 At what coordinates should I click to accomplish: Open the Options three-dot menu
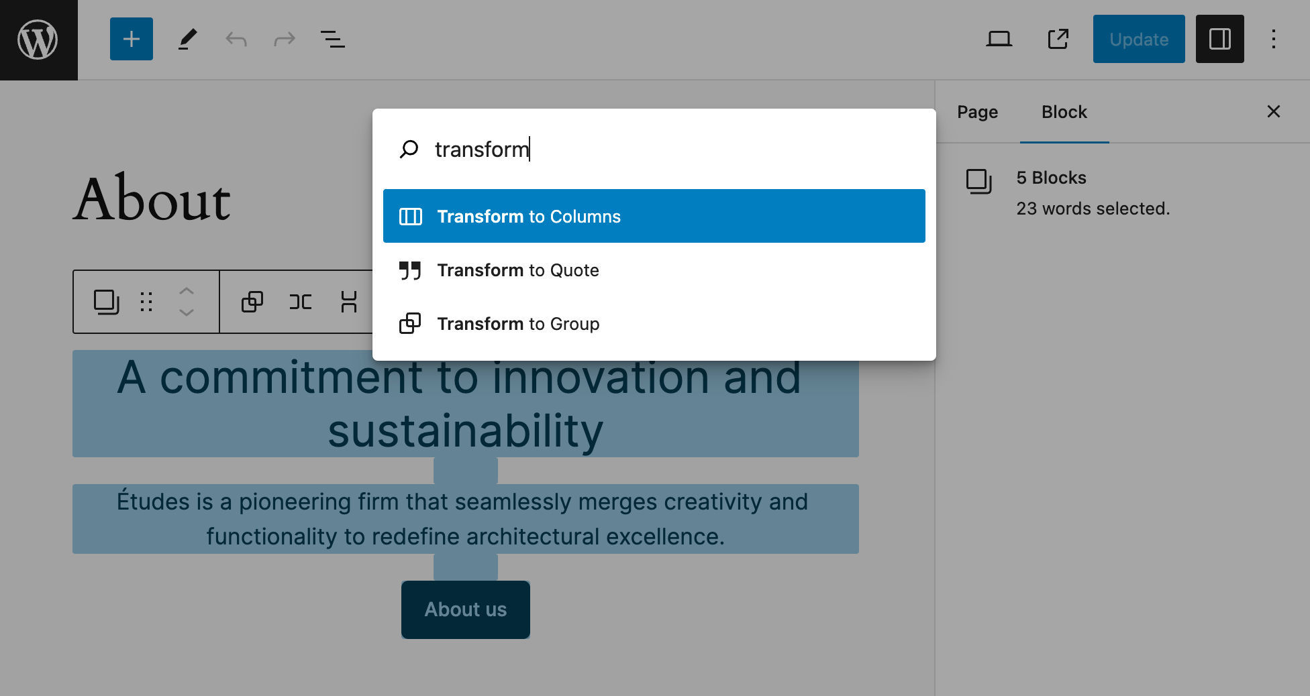tap(1273, 39)
